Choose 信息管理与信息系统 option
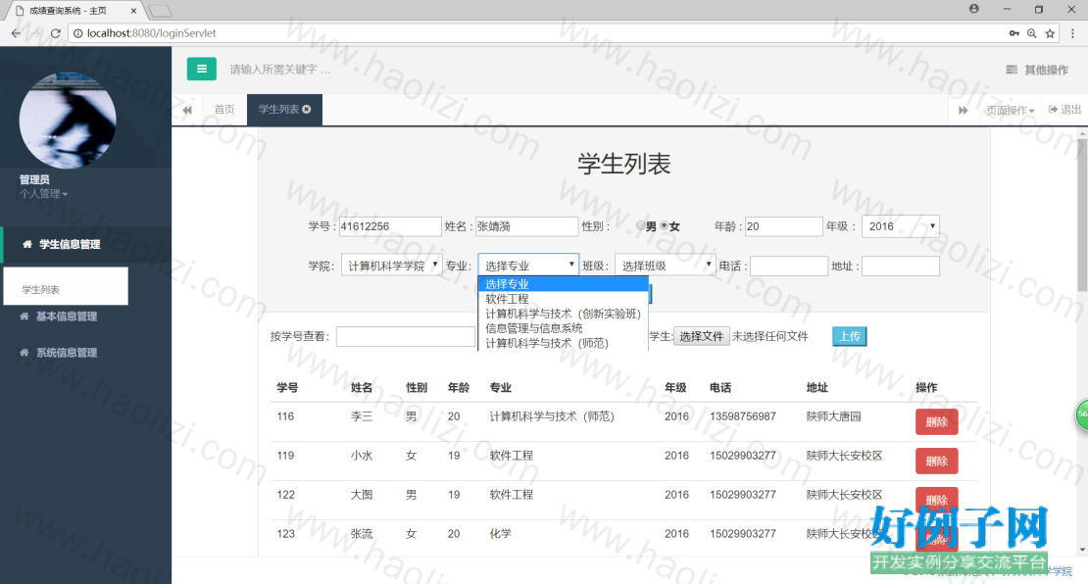This screenshot has width=1088, height=584. pyautogui.click(x=563, y=328)
